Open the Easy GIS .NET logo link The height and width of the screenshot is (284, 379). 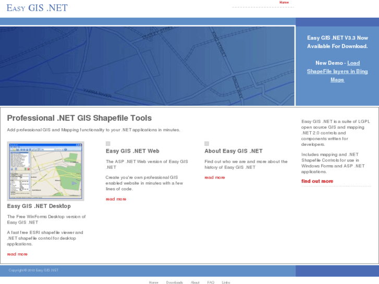click(37, 8)
